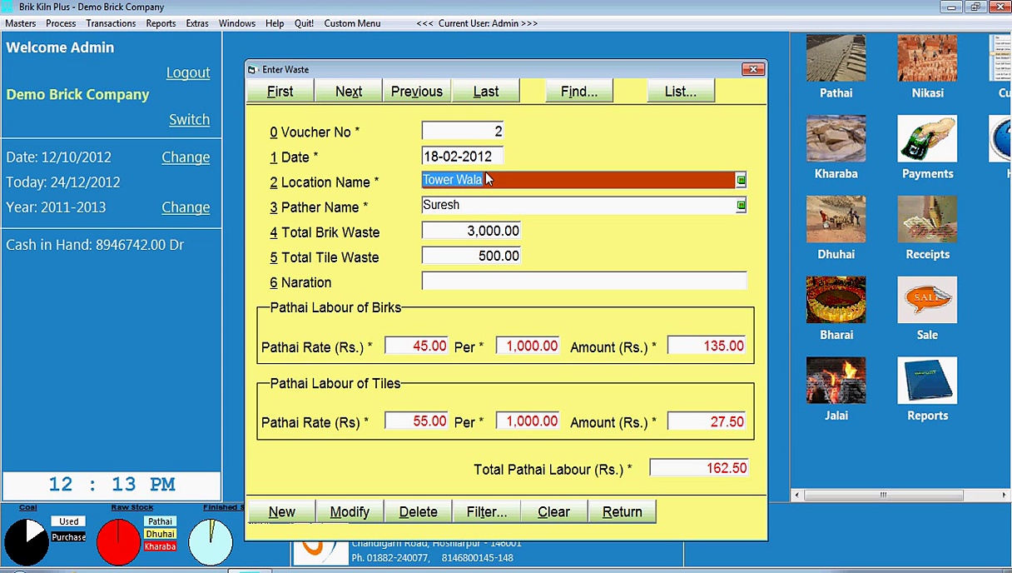This screenshot has width=1012, height=573.
Task: Go to Next record
Action: tap(349, 91)
